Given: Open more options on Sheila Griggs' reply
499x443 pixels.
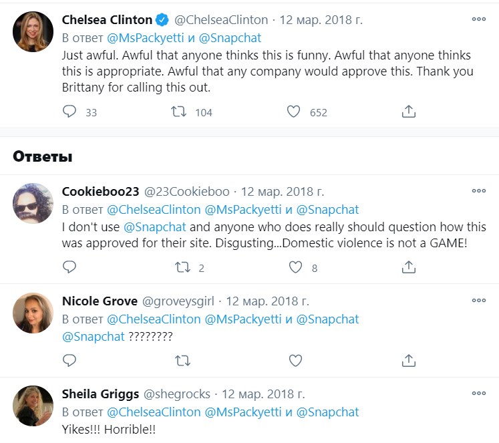Looking at the screenshot, I should 479,394.
